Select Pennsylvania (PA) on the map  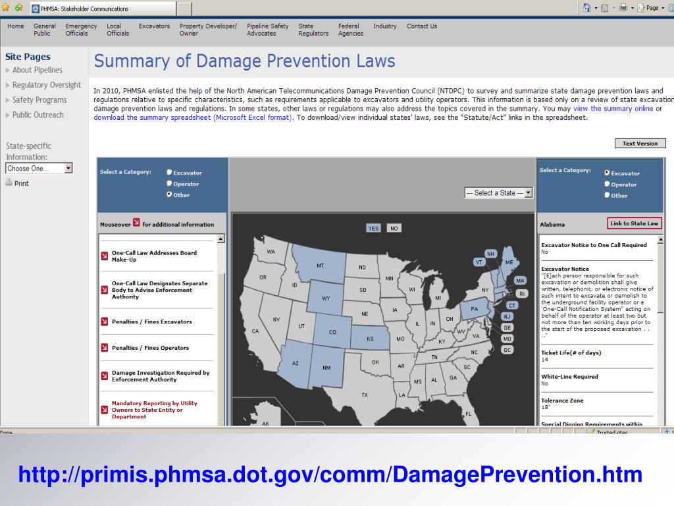coord(474,309)
